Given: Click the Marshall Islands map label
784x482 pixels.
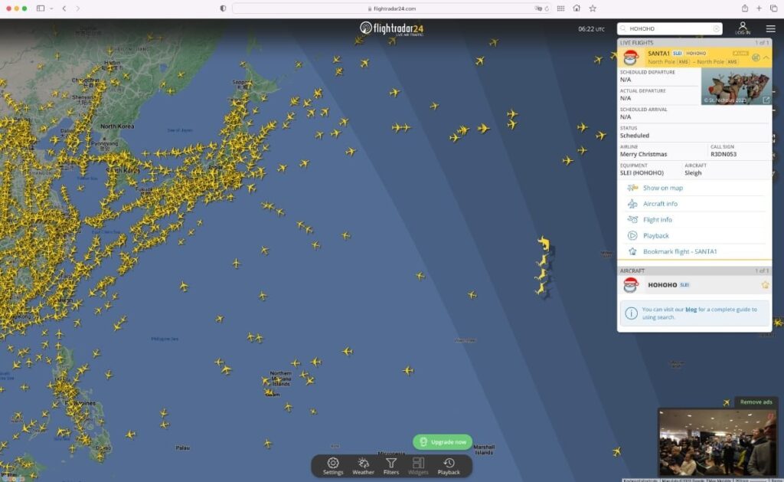Looking at the screenshot, I should tap(484, 450).
